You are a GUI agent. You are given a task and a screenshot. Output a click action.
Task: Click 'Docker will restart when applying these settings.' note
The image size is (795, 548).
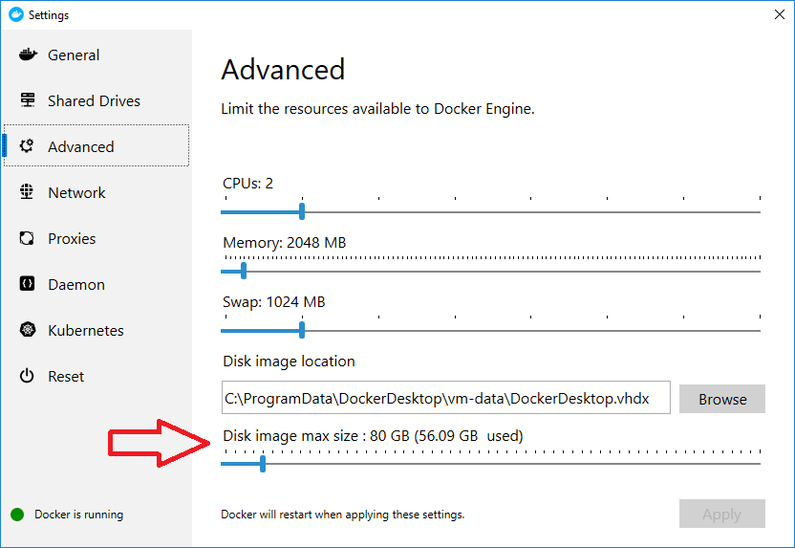tap(343, 515)
